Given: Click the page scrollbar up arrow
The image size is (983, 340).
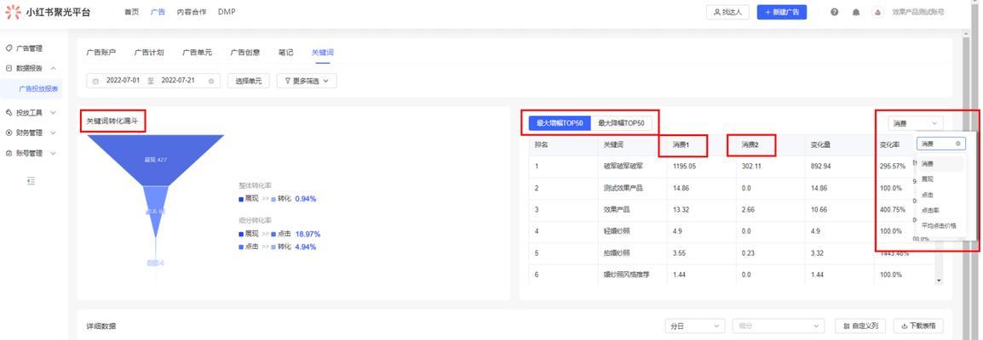Looking at the screenshot, I should [966, 32].
